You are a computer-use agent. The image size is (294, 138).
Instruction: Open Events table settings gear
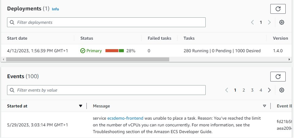[282, 90]
